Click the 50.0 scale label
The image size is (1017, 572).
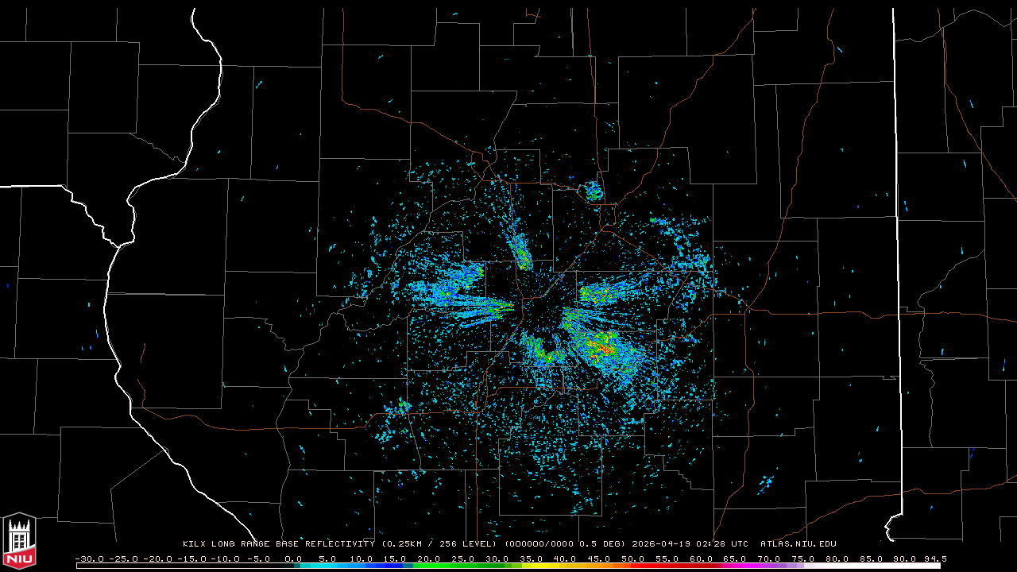pos(632,558)
